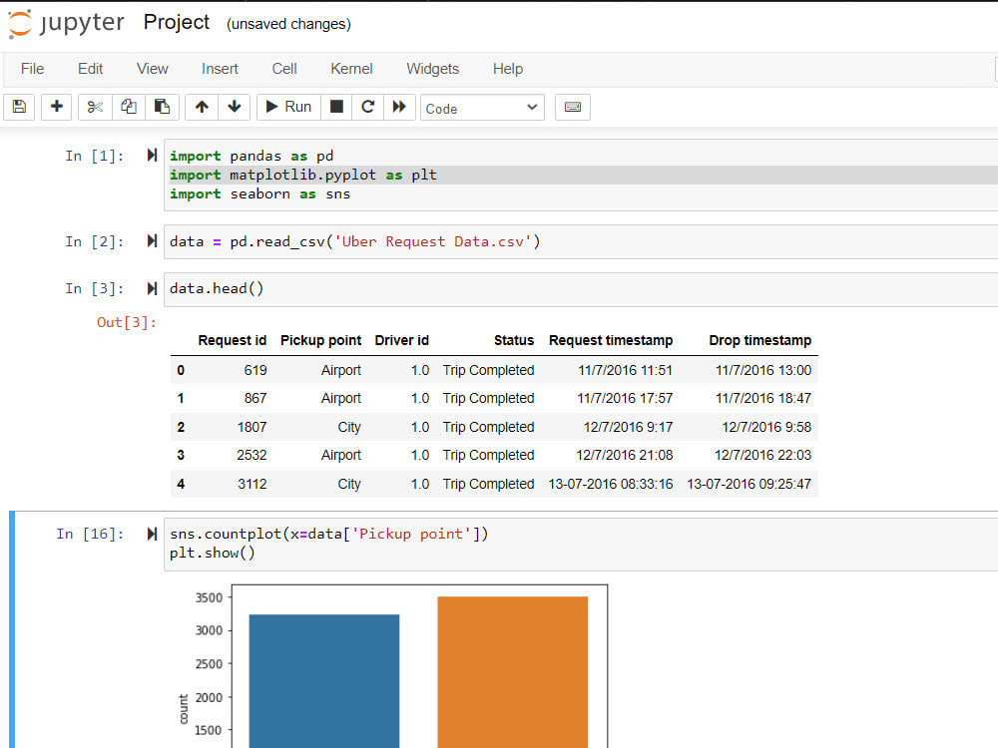Interrupt the kernel with the stop icon
998x748 pixels.
pos(336,107)
